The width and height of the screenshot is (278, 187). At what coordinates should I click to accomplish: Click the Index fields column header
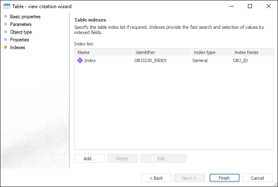pyautogui.click(x=252, y=52)
